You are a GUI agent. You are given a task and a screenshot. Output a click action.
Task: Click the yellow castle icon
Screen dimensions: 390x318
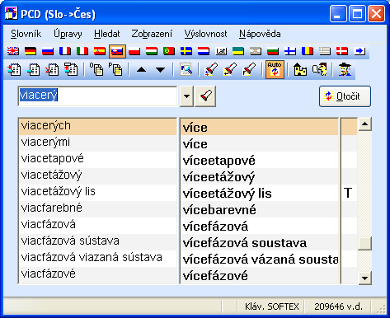pos(300,69)
